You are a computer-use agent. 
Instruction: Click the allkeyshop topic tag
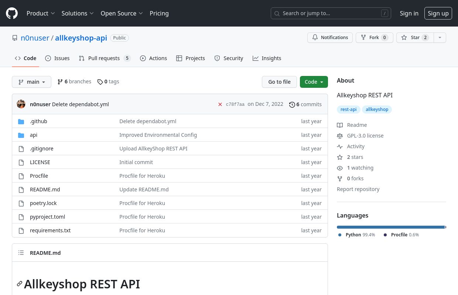[377, 110]
